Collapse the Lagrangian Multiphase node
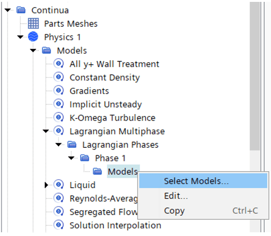271x236 pixels. [46, 131]
